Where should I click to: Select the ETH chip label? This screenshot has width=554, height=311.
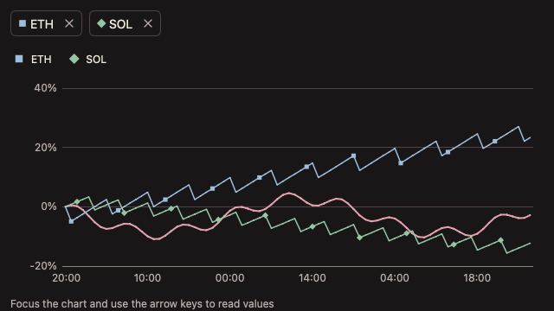(x=42, y=24)
